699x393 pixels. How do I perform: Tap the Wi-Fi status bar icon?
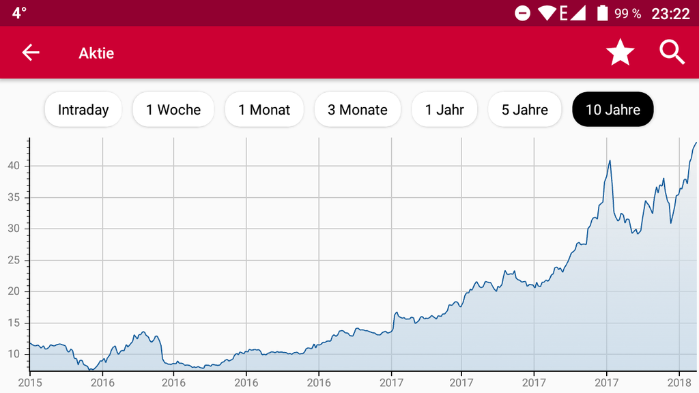tap(546, 13)
